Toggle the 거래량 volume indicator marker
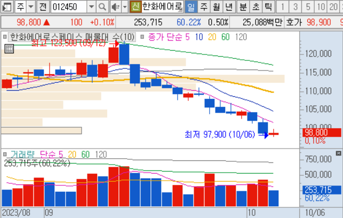 click(x=5, y=154)
